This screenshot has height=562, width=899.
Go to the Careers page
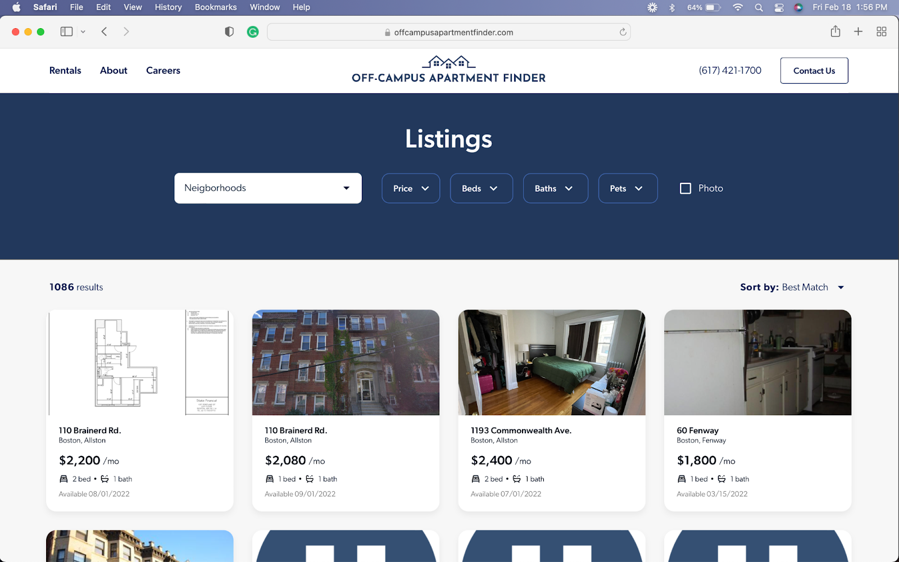pos(163,70)
